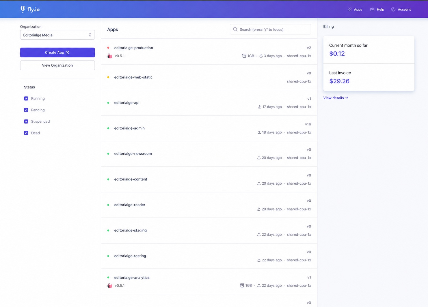The image size is (428, 307).
Task: Click the Help briefcase icon
Action: pos(372,10)
